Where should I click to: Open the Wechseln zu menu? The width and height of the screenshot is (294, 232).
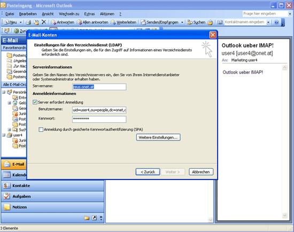[69, 14]
